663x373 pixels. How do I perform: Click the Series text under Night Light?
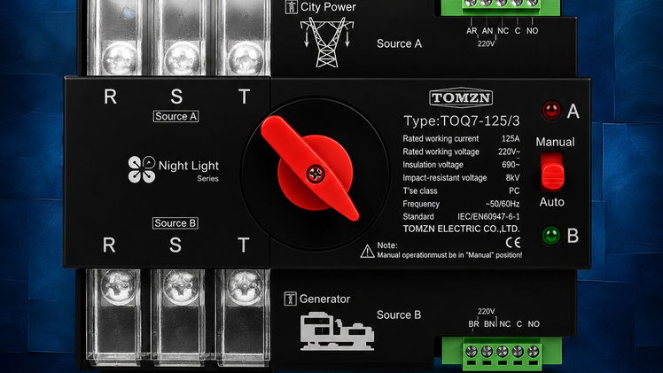point(207,179)
